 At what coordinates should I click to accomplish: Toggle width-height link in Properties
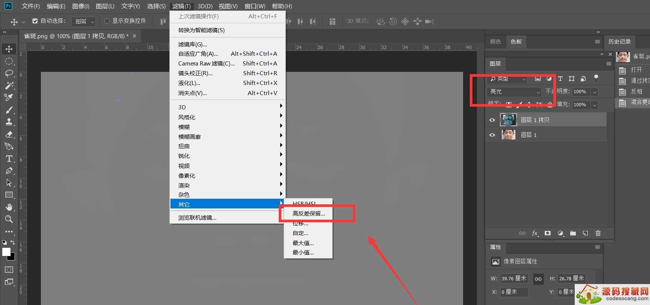(x=538, y=279)
